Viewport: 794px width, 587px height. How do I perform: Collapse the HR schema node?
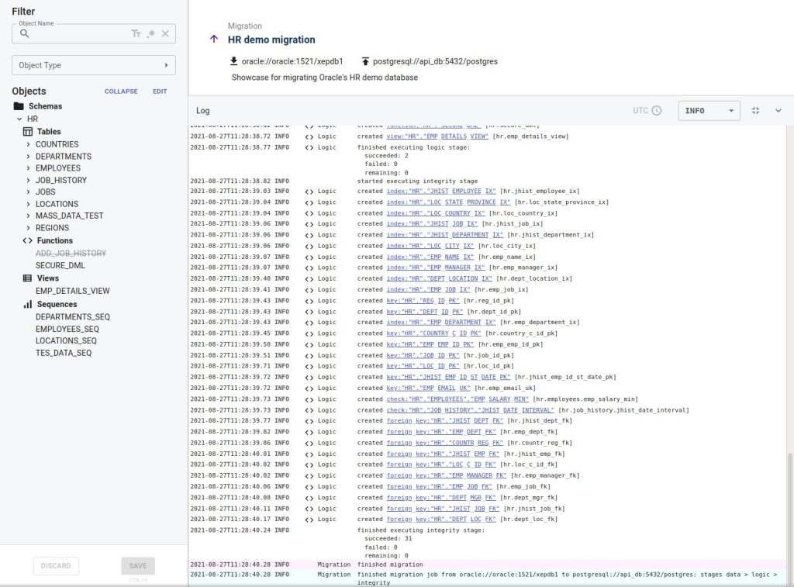click(19, 119)
